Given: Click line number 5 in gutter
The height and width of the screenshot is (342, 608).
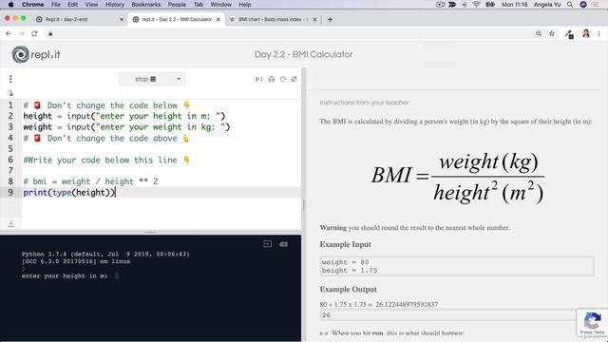Looking at the screenshot, I should click(x=10, y=149).
